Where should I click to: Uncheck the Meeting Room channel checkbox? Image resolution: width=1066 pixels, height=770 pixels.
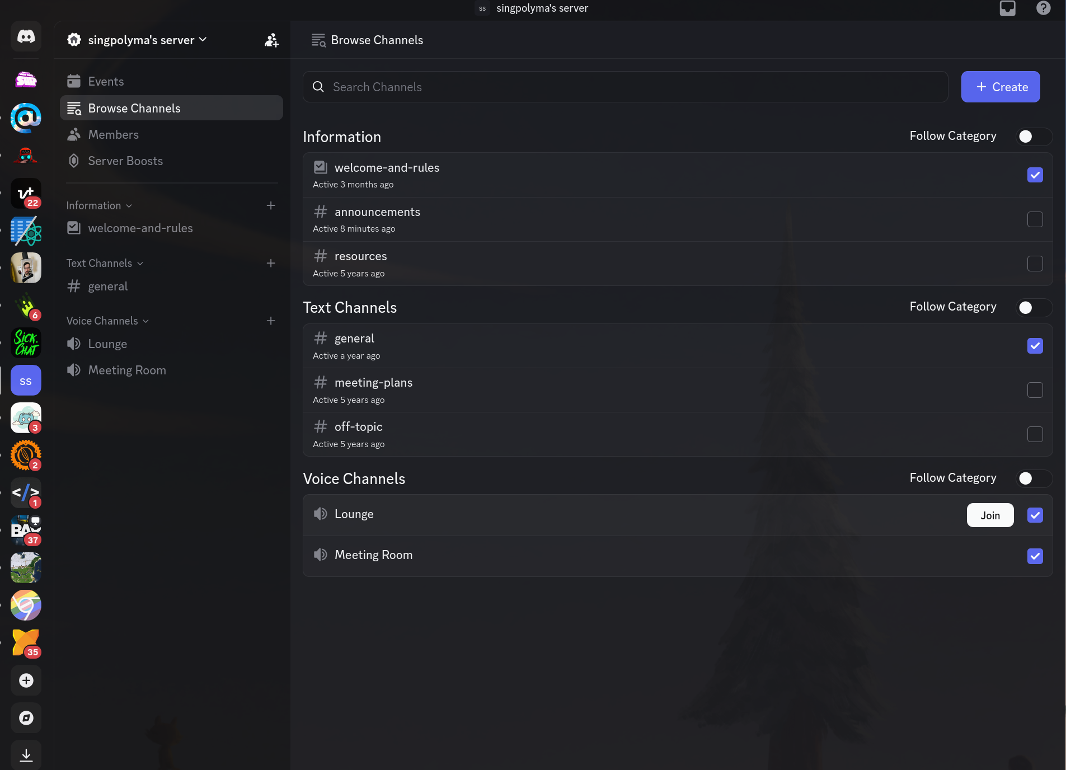tap(1035, 556)
